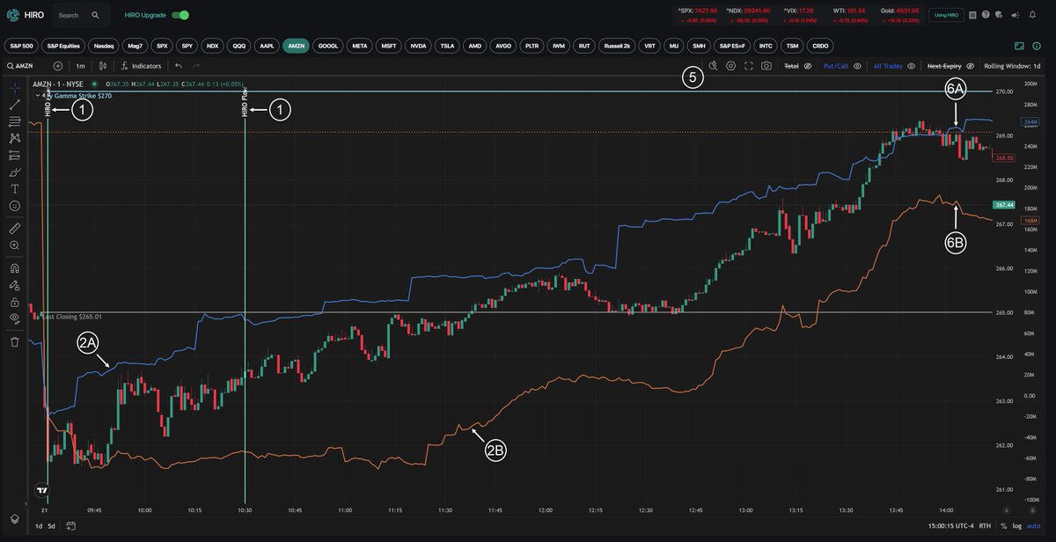The width and height of the screenshot is (1056, 542).
Task: Select the Nasdaq ticker tab
Action: click(x=105, y=45)
